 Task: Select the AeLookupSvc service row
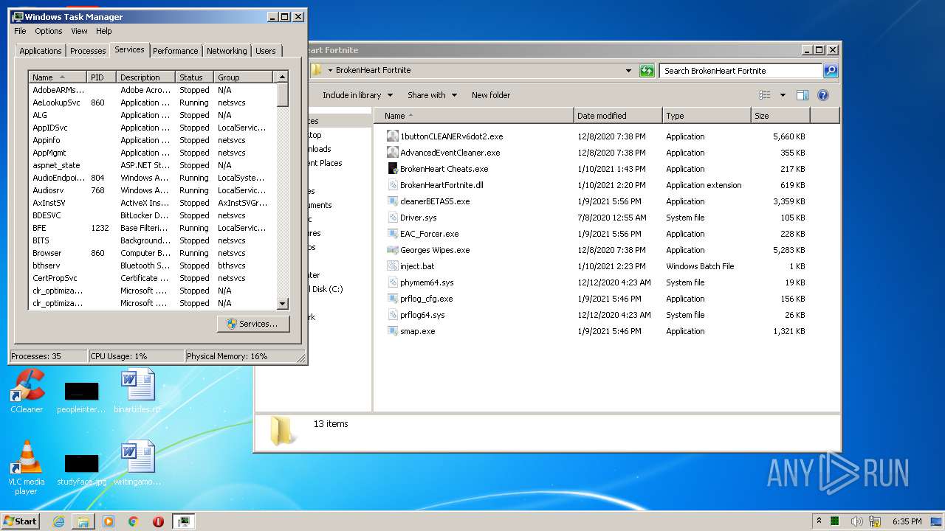153,103
